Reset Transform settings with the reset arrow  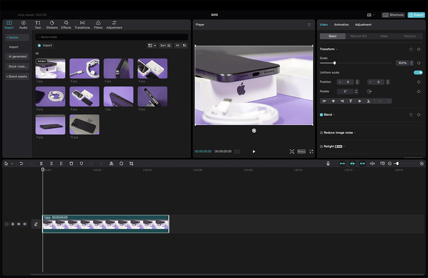coord(411,49)
